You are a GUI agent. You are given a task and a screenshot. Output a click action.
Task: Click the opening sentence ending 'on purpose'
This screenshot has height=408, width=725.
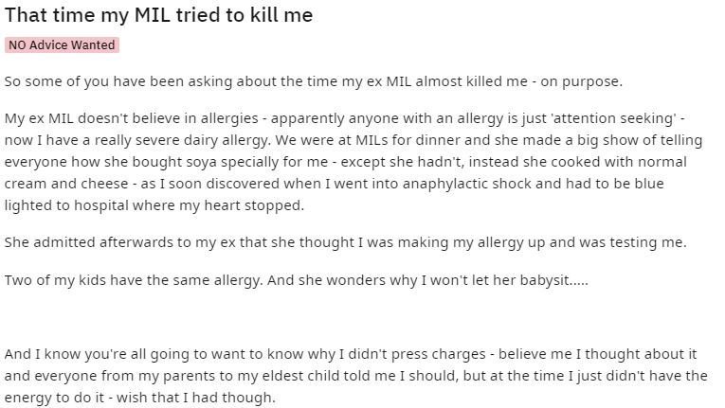314,81
